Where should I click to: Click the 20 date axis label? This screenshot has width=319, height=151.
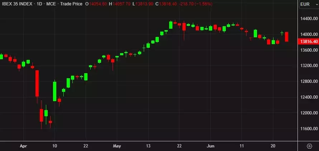pos(273,146)
